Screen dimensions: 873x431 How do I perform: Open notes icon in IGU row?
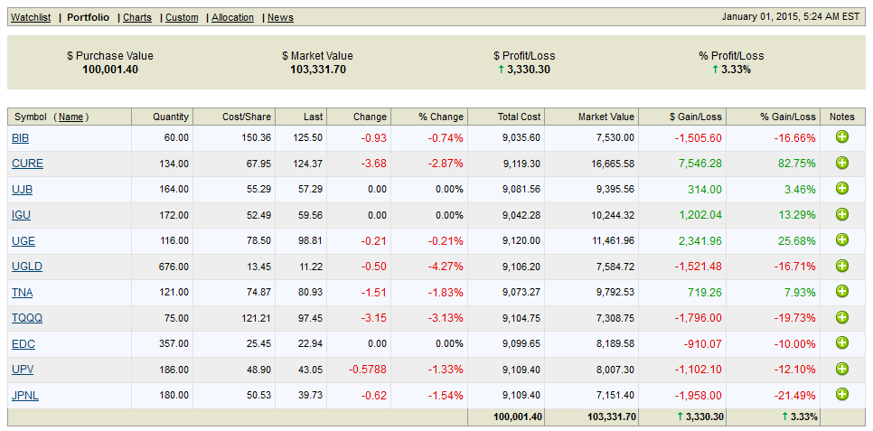[841, 214]
